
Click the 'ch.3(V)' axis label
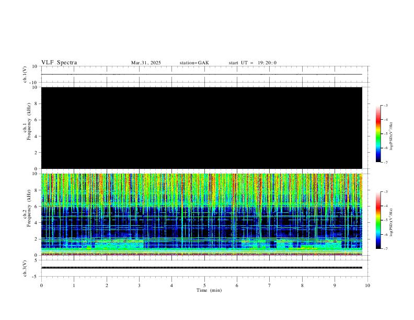pos(25,268)
